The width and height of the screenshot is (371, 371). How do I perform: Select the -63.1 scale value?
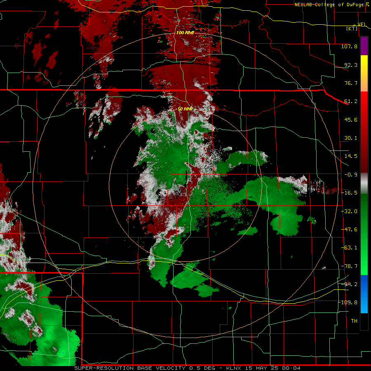(x=349, y=248)
